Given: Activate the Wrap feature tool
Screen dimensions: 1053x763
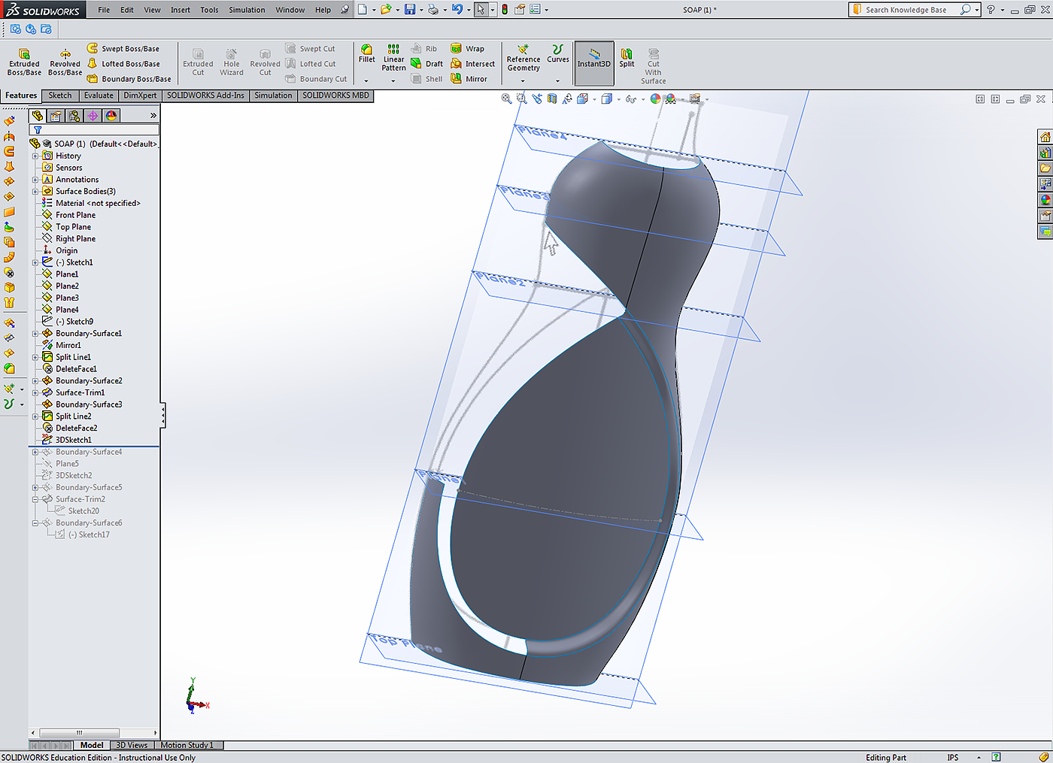Looking at the screenshot, I should click(467, 49).
